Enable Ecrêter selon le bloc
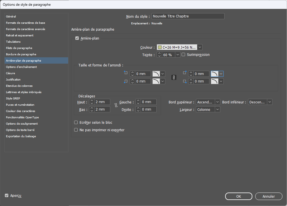The height and width of the screenshot is (206, 287). pyautogui.click(x=76, y=123)
